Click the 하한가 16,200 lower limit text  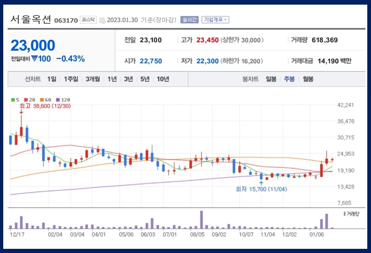[242, 62]
